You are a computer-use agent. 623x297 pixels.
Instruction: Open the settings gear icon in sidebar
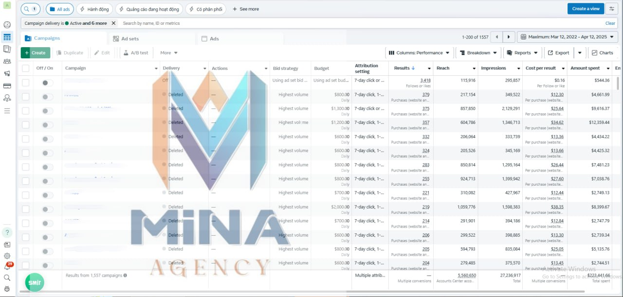(x=7, y=256)
